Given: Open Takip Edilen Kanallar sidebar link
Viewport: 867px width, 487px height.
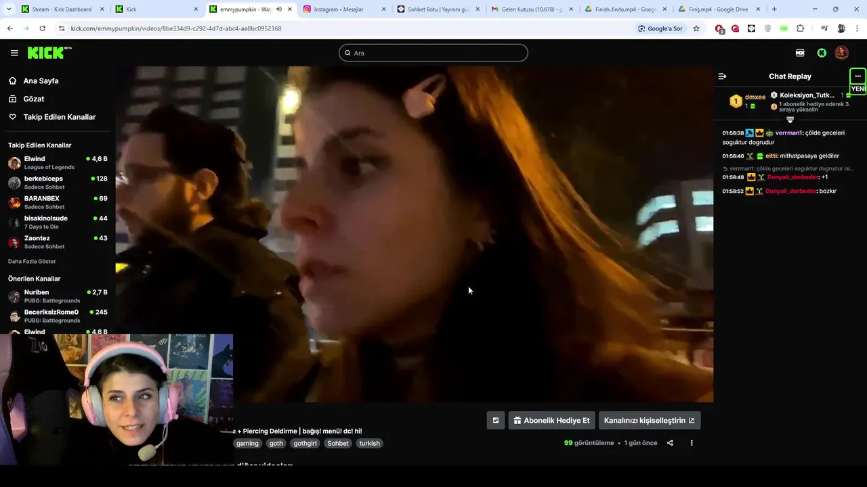Looking at the screenshot, I should pos(60,117).
